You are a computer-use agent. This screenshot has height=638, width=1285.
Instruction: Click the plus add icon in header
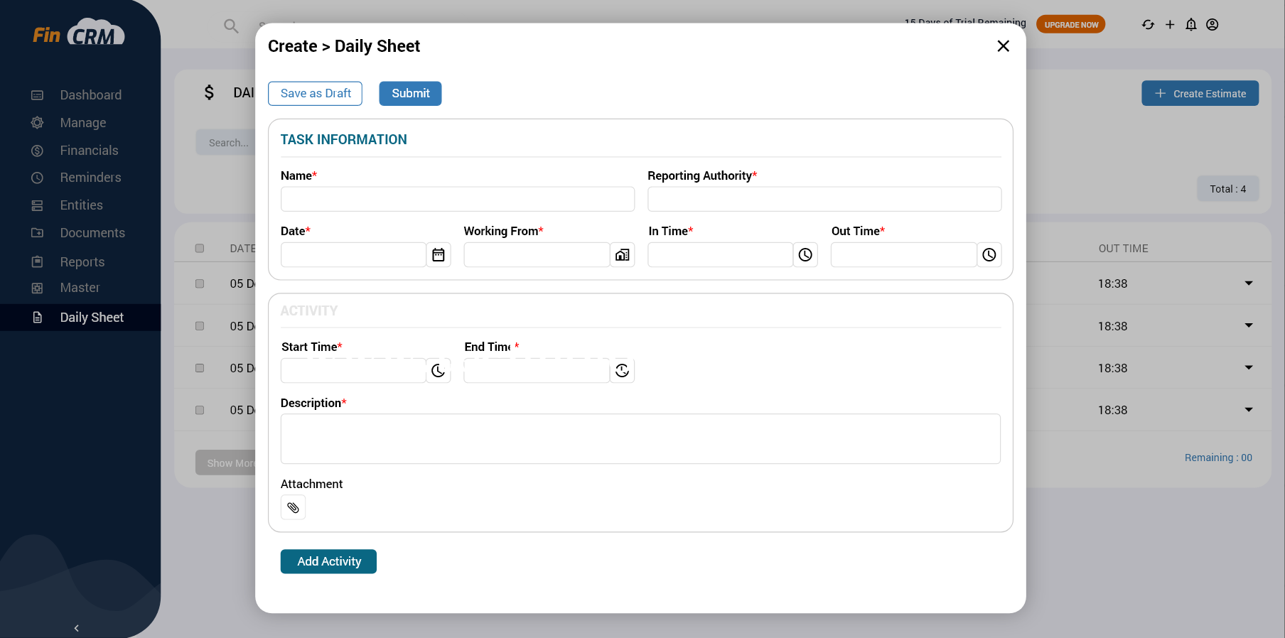(x=1170, y=25)
